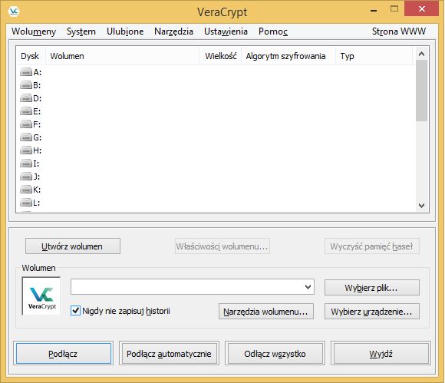Click Wyczyść pamięć haseł button
The height and width of the screenshot is (383, 445).
pyautogui.click(x=372, y=246)
